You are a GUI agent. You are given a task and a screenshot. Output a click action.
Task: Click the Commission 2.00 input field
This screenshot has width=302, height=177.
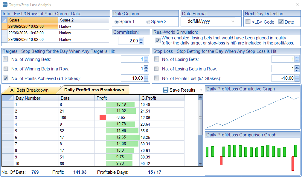129,41
